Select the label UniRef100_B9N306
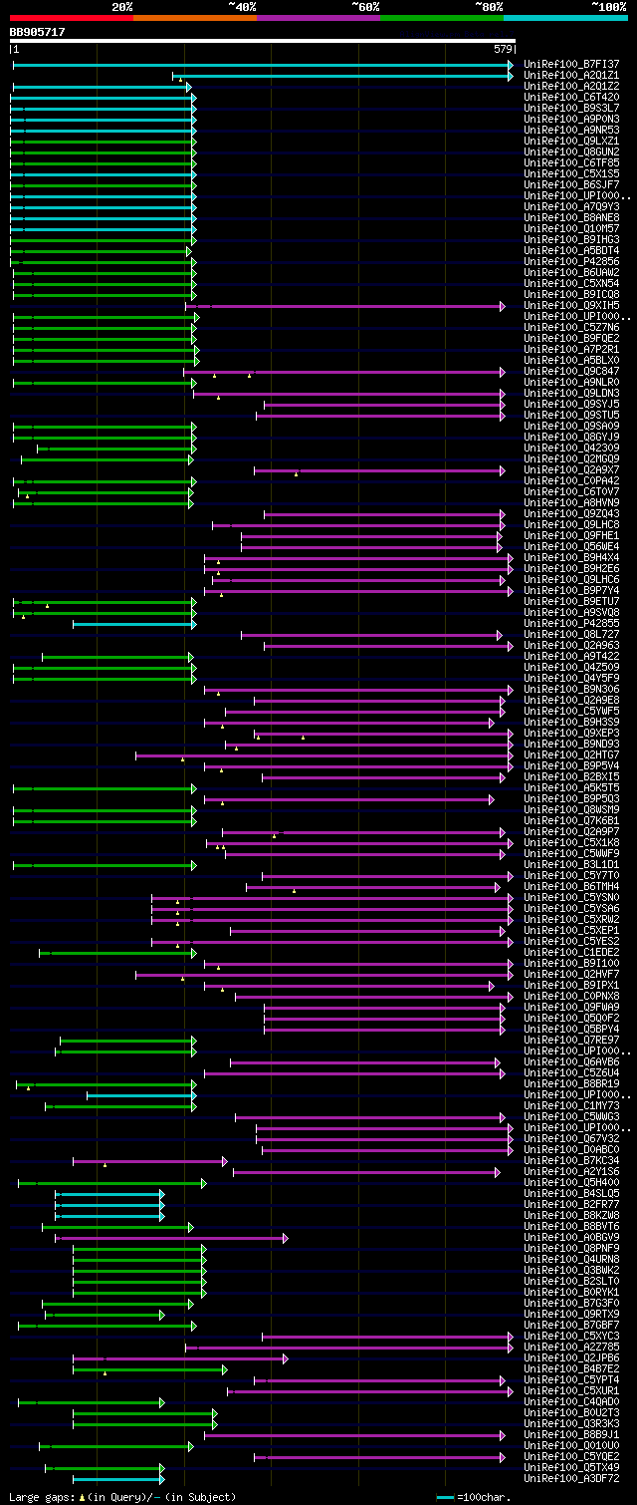Viewport: 637px width, 1505px height. (571, 689)
